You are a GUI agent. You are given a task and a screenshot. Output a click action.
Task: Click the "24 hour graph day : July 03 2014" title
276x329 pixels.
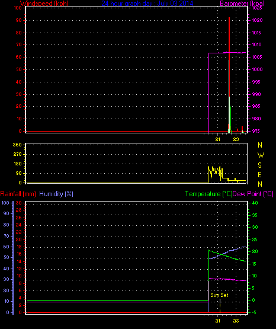(x=147, y=3)
